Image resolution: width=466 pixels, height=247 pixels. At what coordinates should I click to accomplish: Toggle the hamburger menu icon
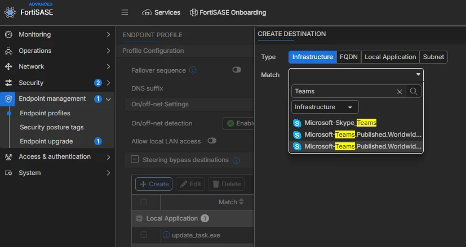click(x=125, y=12)
